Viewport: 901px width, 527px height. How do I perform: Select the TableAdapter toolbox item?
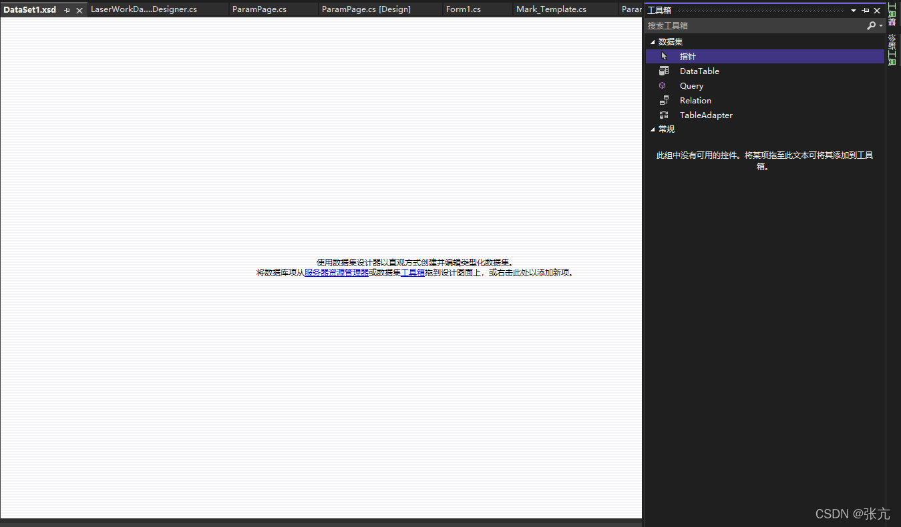point(706,115)
